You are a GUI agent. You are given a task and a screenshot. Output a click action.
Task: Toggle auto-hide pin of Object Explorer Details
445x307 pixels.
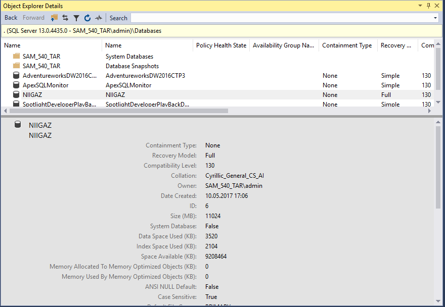click(x=428, y=6)
